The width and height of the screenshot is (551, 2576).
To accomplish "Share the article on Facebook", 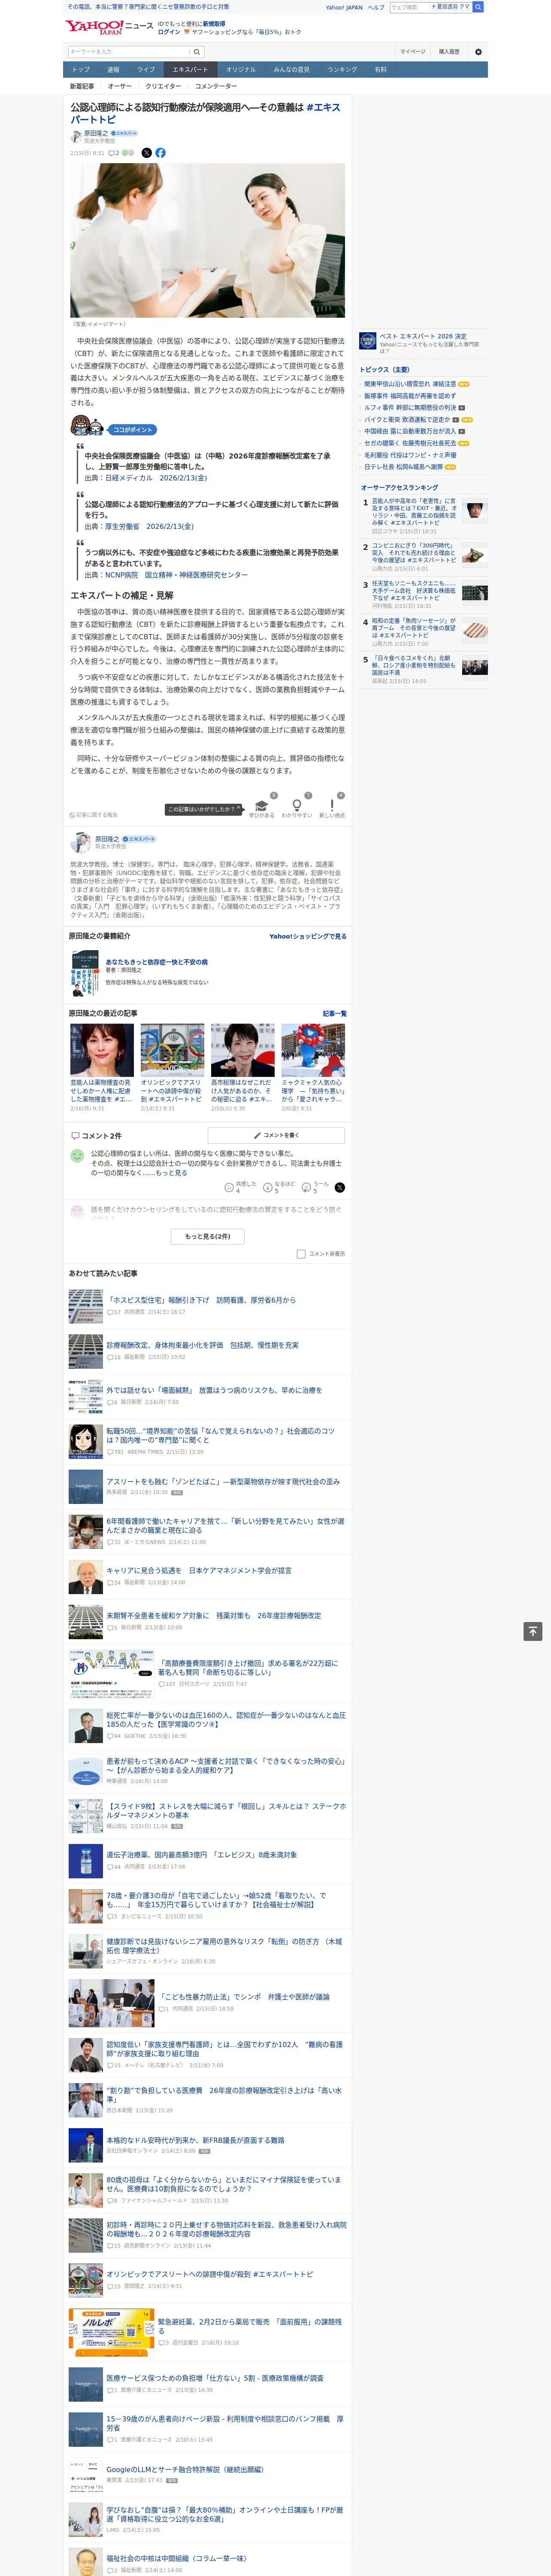I will tap(160, 153).
